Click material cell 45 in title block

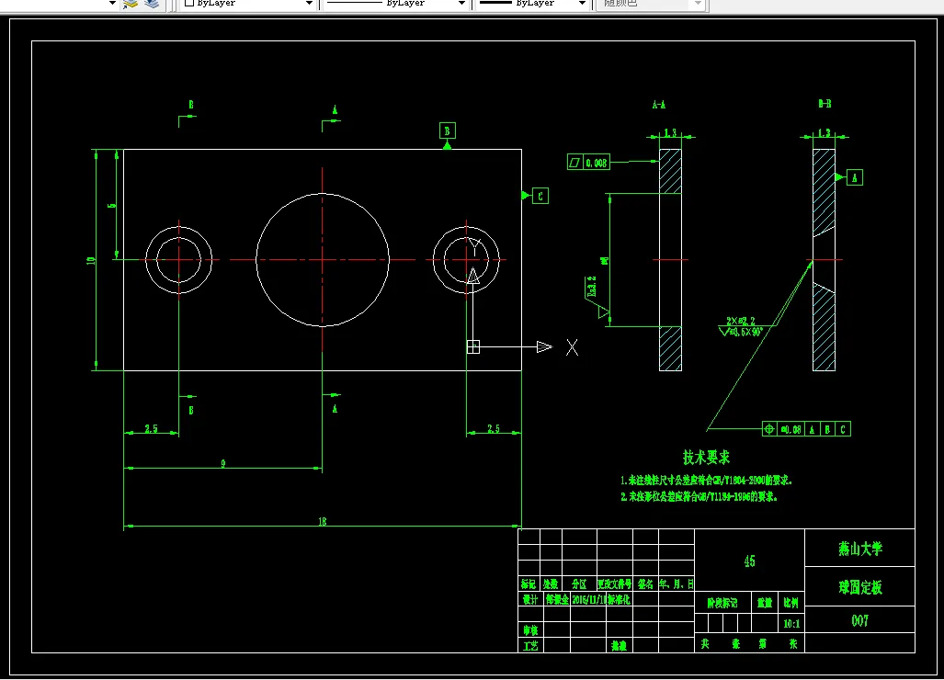(749, 561)
